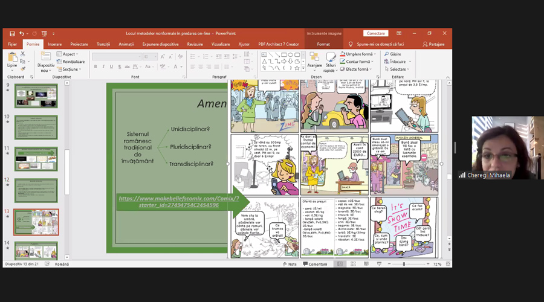The width and height of the screenshot is (544, 302).
Task: Toggle justify text alignment
Action: pyautogui.click(x=217, y=66)
